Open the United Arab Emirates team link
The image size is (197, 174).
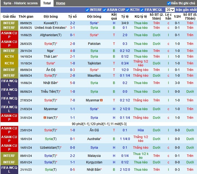coord(50,28)
